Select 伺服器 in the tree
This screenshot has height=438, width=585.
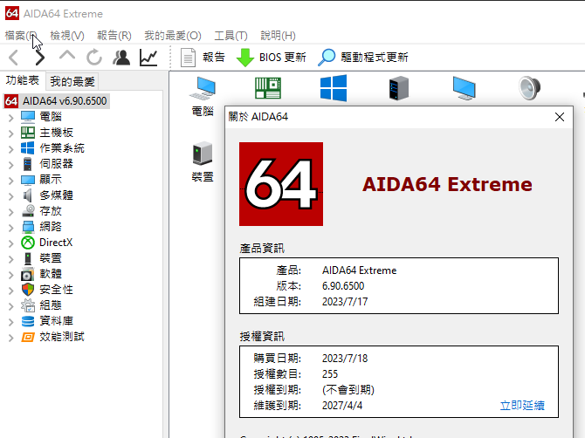(57, 164)
